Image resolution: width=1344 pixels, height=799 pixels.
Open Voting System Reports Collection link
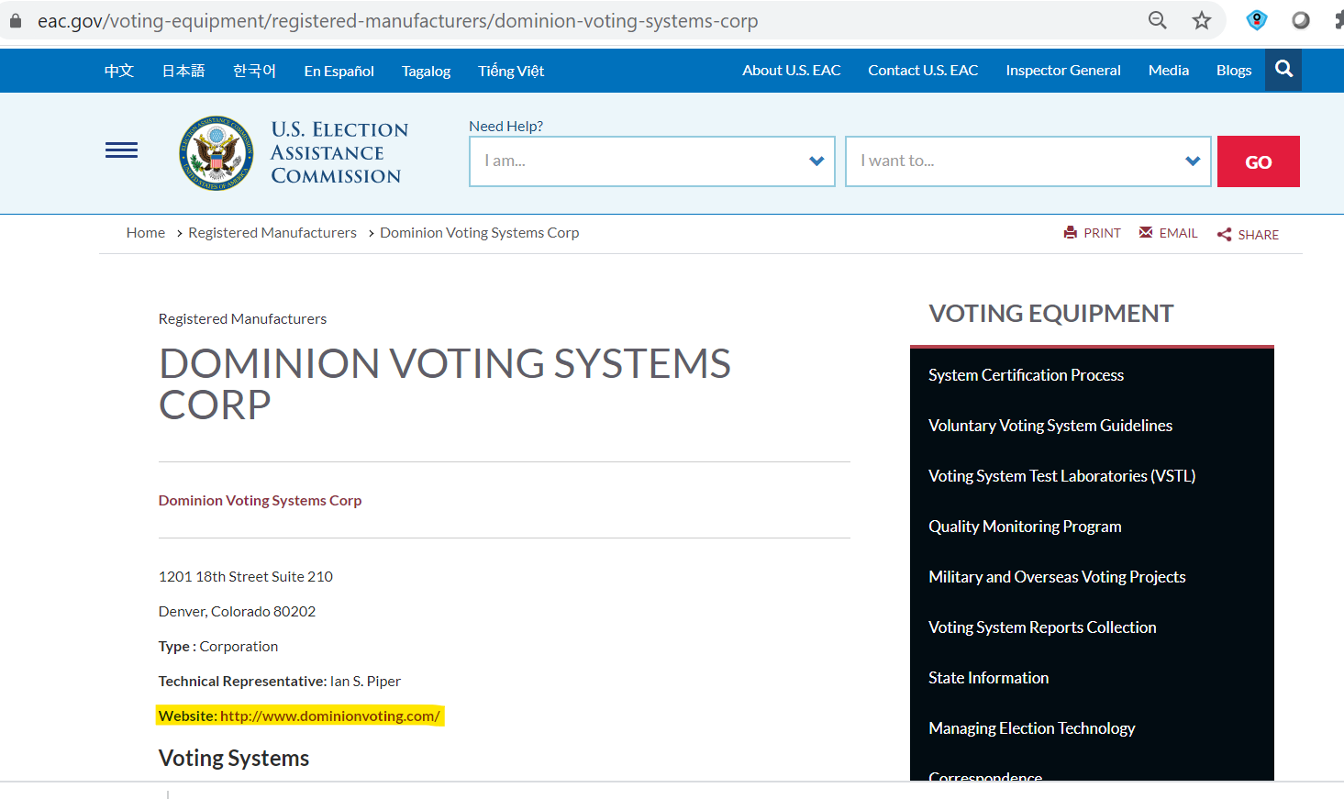tap(1042, 627)
